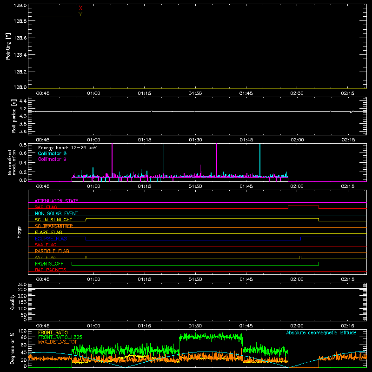Click the olive AAZ_FLAG label

46,257
